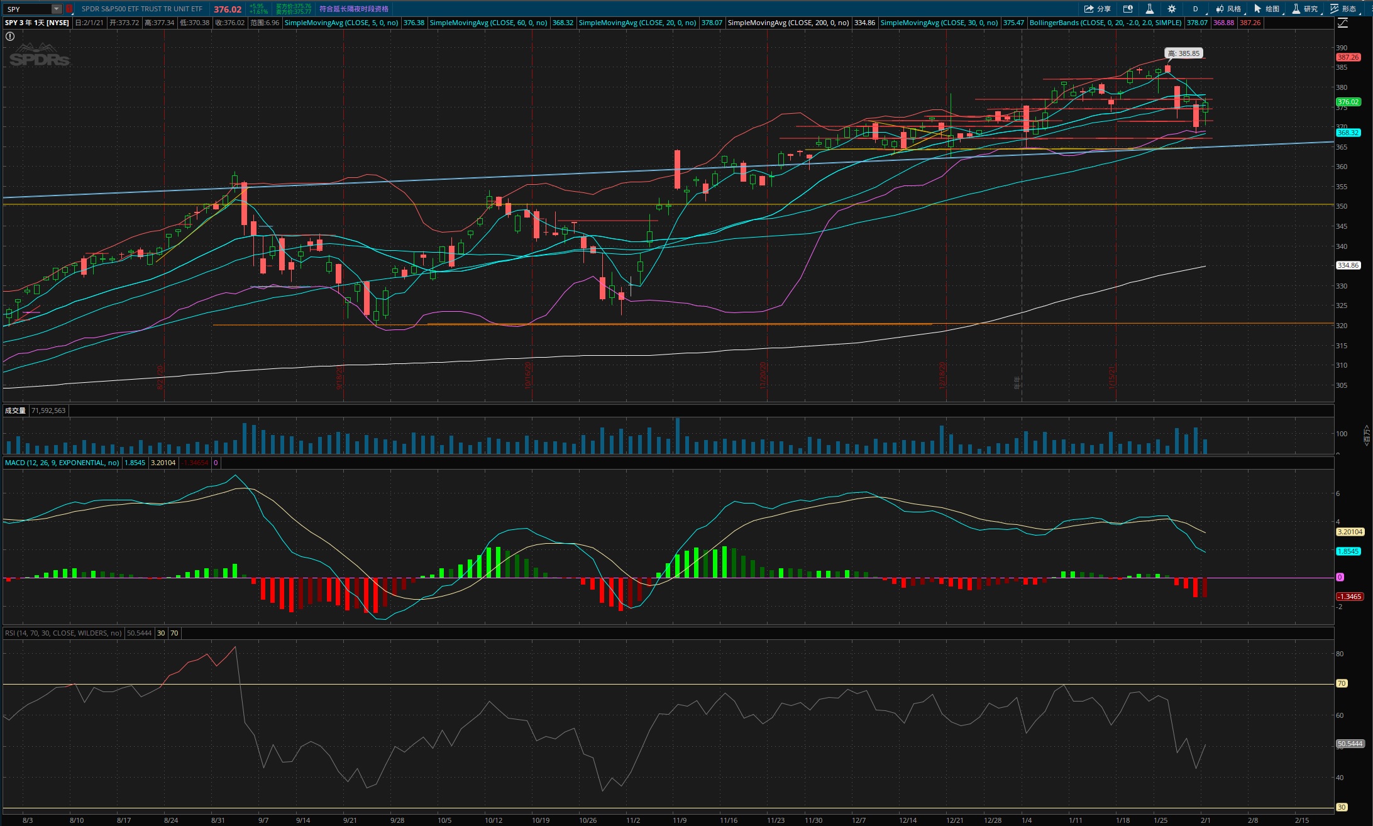
Task: Click the red link clipboard icon beside SPY
Action: click(69, 9)
